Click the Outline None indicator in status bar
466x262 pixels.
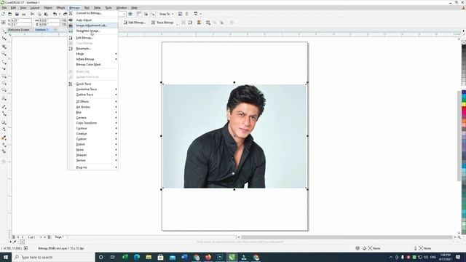point(422,248)
